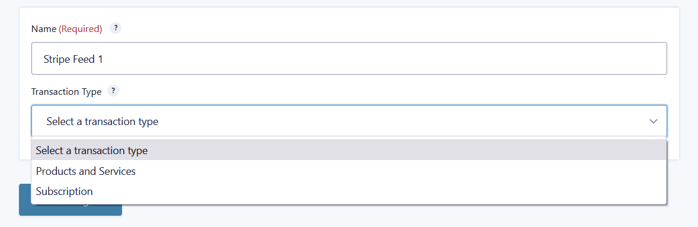Click the Name (Required) field label

point(67,29)
